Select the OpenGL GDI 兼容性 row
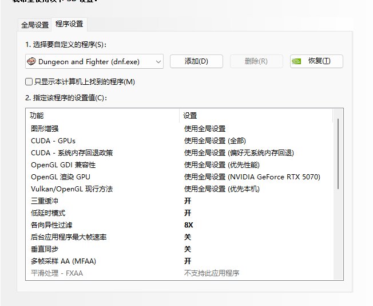Viewport: 373px width, 306px height. [x=180, y=165]
